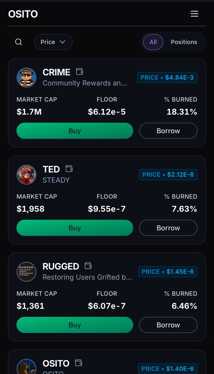The width and height of the screenshot is (214, 374).
Task: Click the OSITO logo header
Action: pos(23,14)
